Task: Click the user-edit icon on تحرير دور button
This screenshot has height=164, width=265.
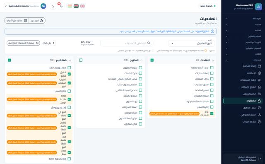Action: (x=41, y=20)
